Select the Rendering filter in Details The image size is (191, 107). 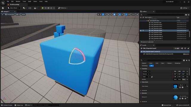178,63
